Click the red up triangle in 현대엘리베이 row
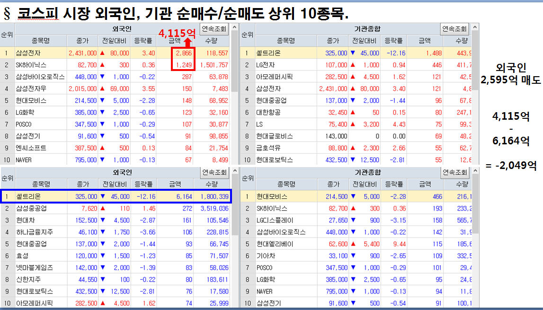The width and height of the screenshot is (543, 310). coord(353,244)
